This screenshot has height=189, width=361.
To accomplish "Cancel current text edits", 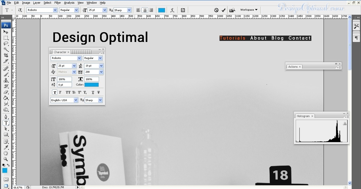I will tap(216, 10).
